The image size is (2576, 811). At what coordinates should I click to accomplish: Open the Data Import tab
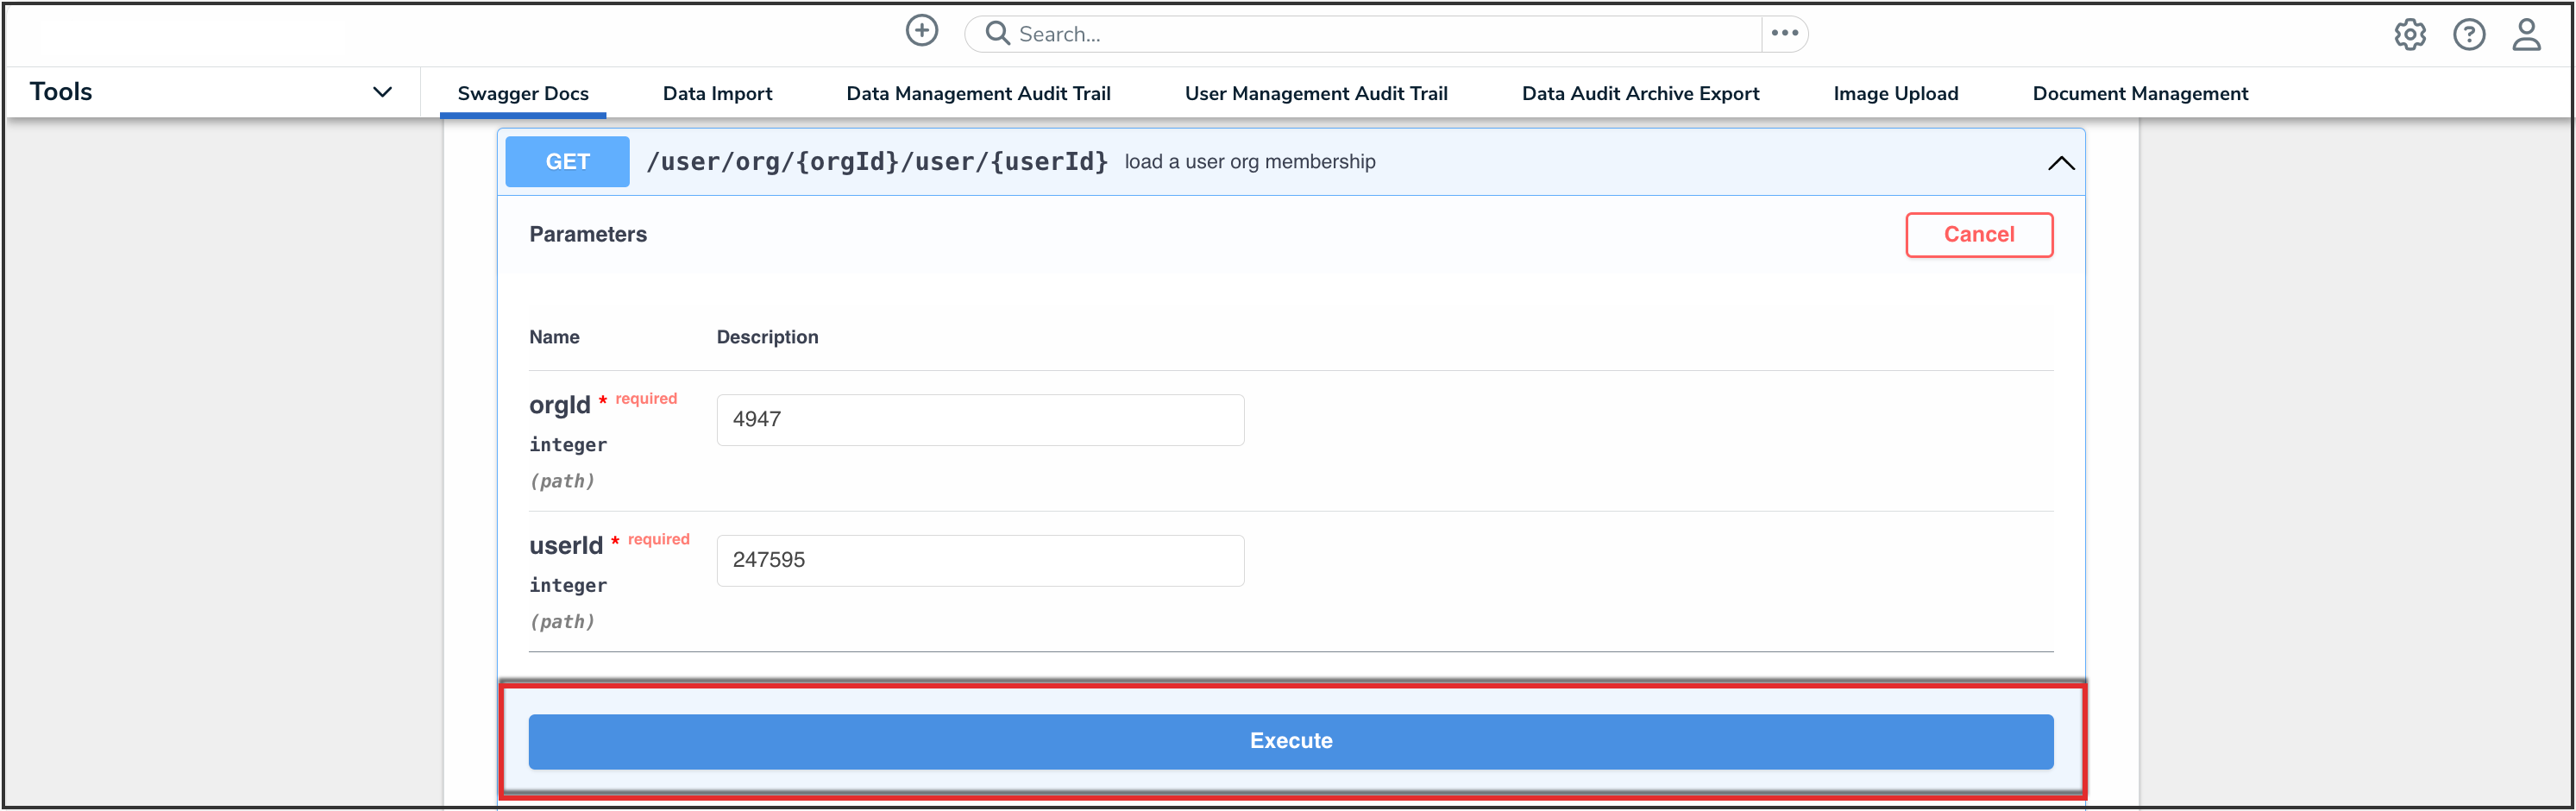point(717,94)
